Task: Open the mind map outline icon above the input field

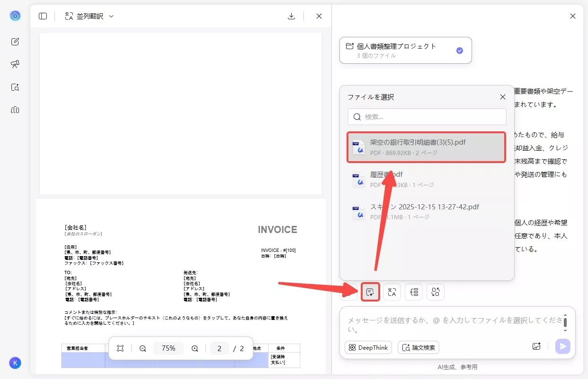Action: [414, 292]
